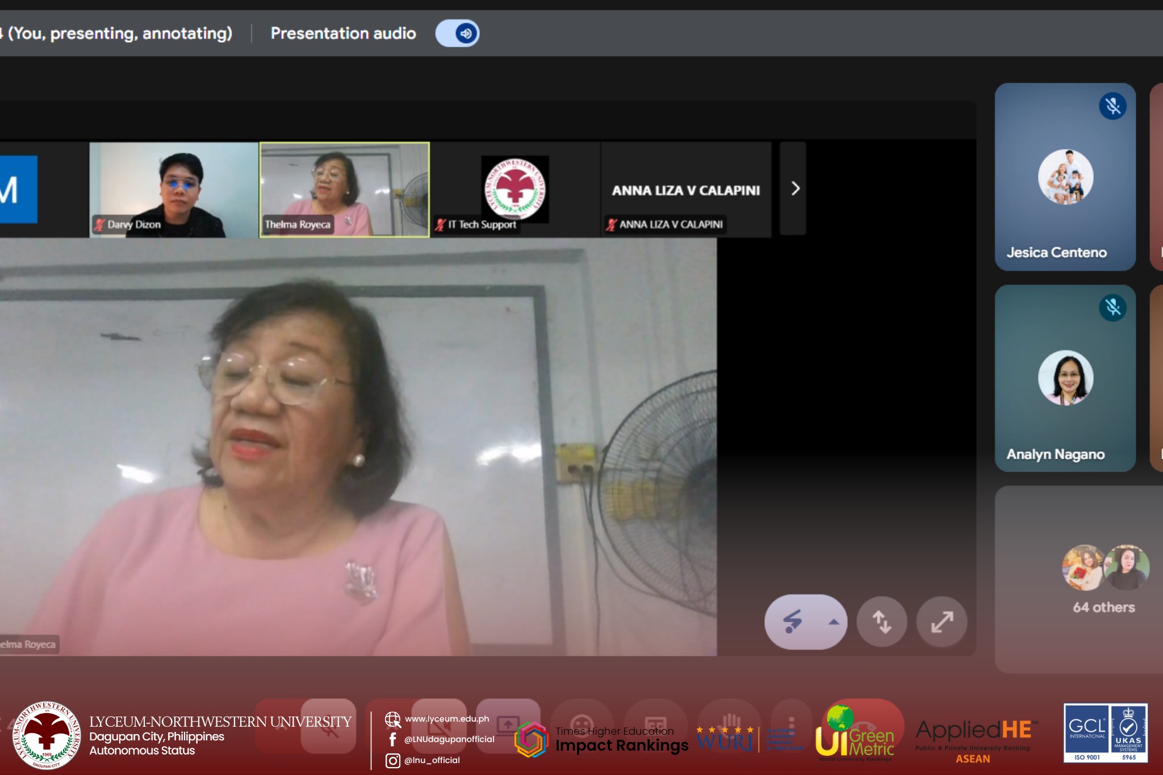Click the IT Tech Support participant tile

point(514,189)
